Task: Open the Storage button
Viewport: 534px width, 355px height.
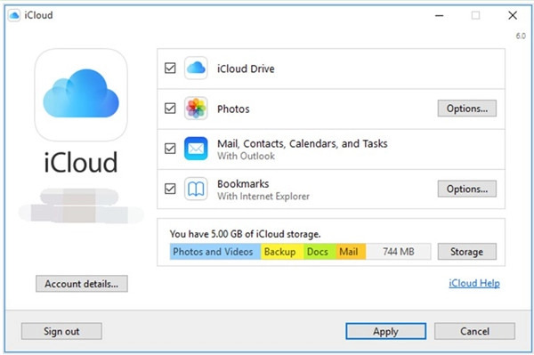Action: pos(467,252)
